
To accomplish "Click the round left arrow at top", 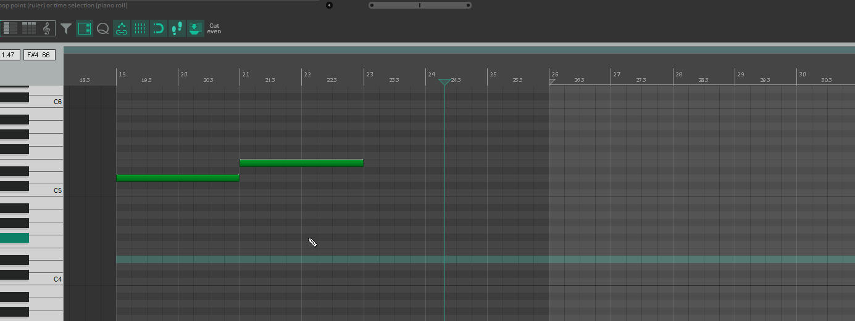I will (329, 5).
